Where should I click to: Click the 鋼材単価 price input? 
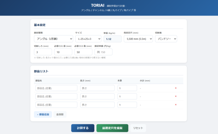(103, 52)
